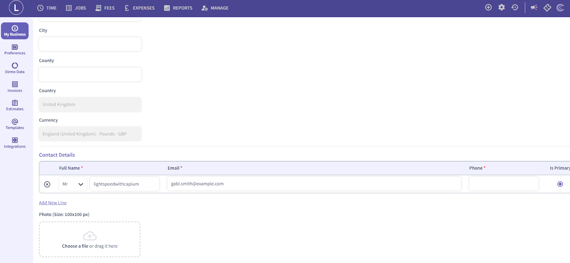
Task: Click the County input field
Action: (90, 74)
